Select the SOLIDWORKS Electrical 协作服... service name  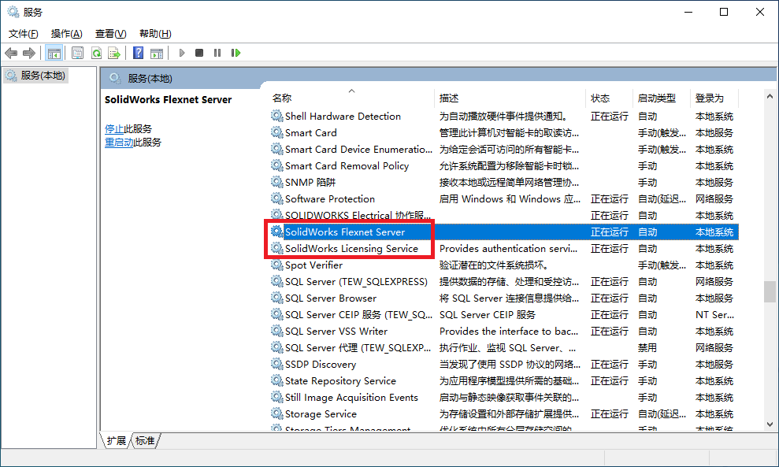coord(358,215)
